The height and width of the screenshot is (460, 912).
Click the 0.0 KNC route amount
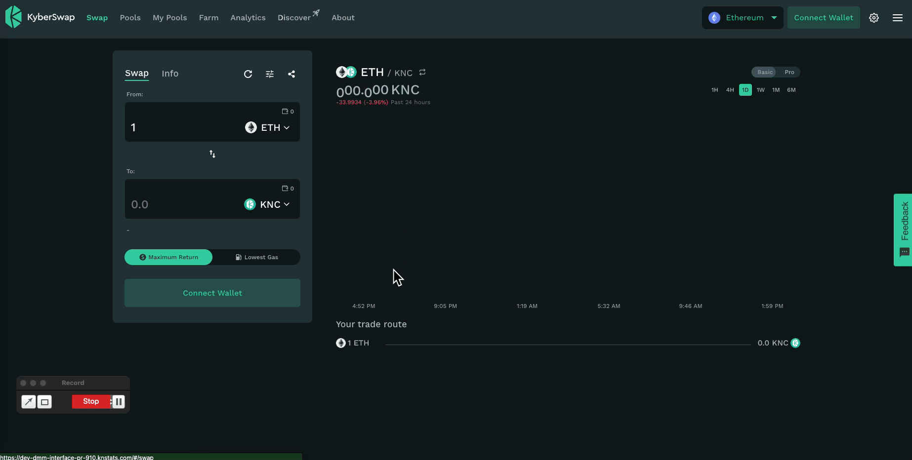(x=773, y=343)
